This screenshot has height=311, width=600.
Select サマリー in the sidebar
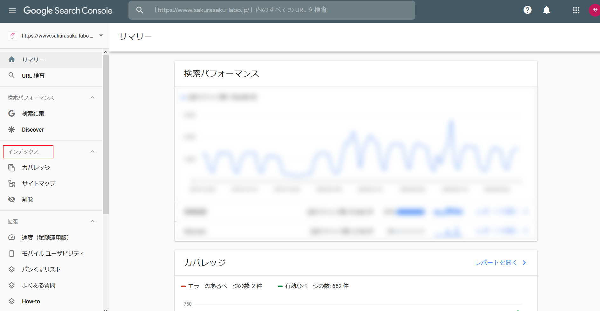[x=51, y=59]
